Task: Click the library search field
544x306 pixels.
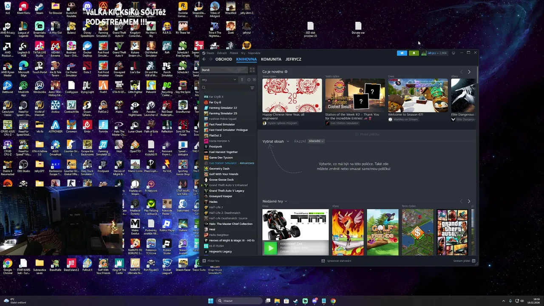Action: 224,88
